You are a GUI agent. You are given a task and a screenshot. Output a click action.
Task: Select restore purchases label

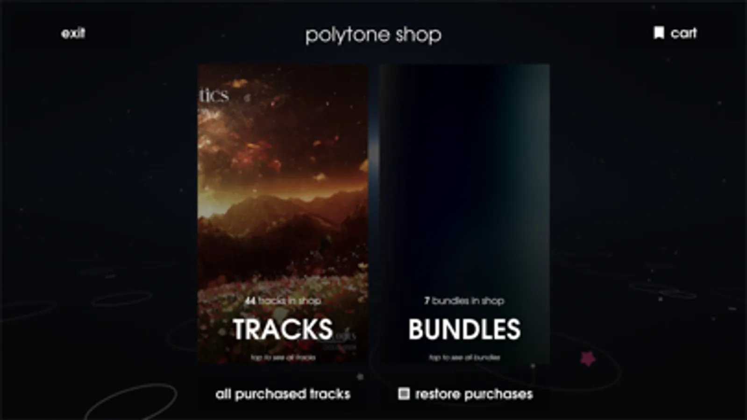[474, 394]
